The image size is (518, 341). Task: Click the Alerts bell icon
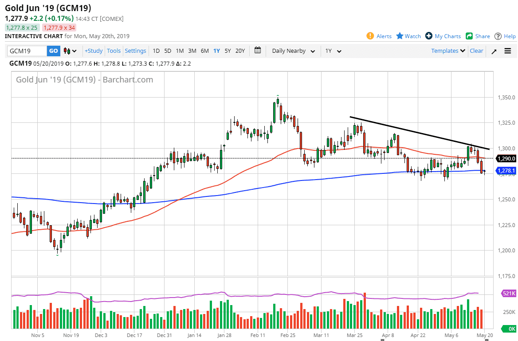pos(370,36)
